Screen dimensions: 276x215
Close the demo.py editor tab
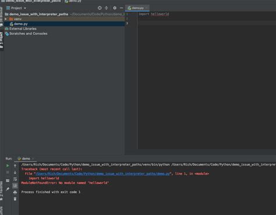[147, 8]
